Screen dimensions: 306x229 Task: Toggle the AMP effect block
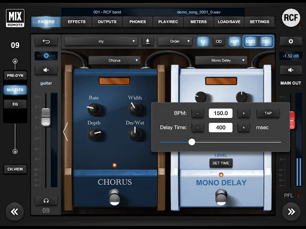coord(234,41)
